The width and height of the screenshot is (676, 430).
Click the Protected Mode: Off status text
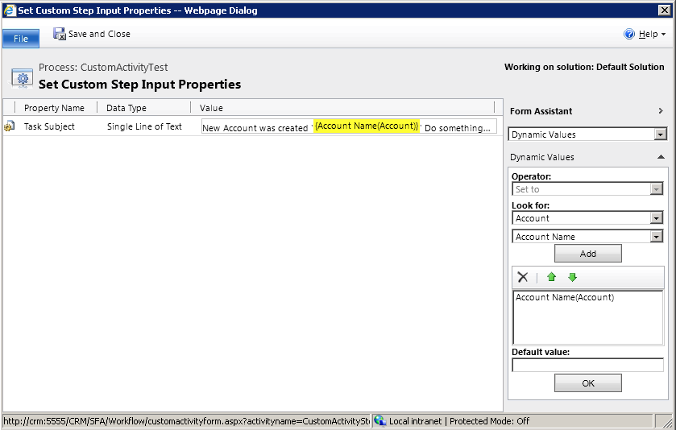(x=489, y=421)
